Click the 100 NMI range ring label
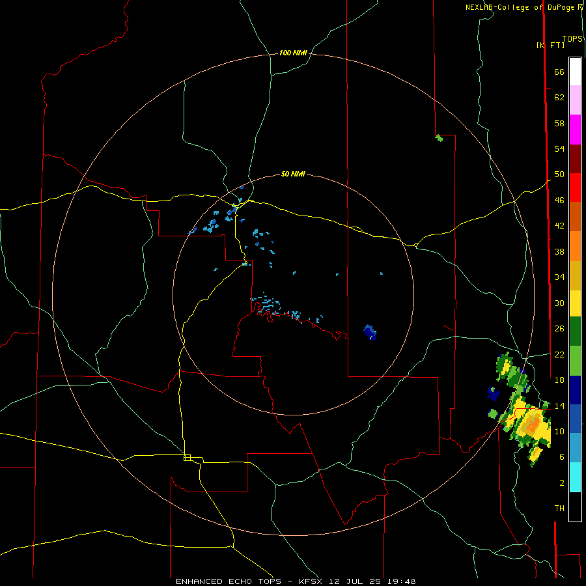Screen dimensions: 586x586 coord(293,53)
